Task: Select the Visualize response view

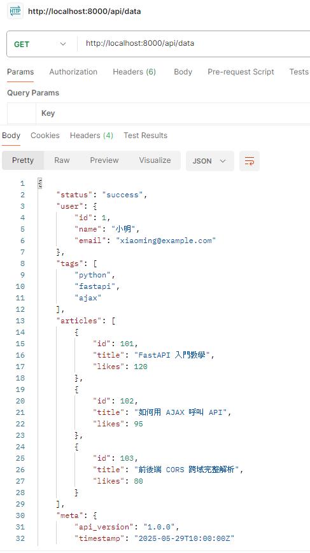Action: (x=155, y=160)
